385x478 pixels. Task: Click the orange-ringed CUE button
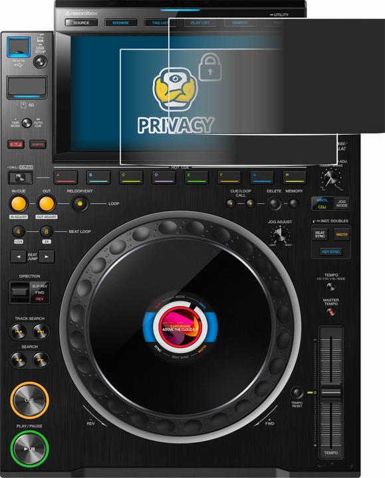[29, 400]
